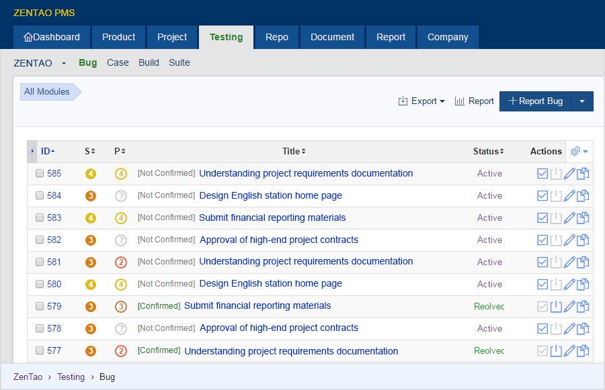Edit bug 579 with pencil icon
This screenshot has height=390, width=605.
point(569,307)
